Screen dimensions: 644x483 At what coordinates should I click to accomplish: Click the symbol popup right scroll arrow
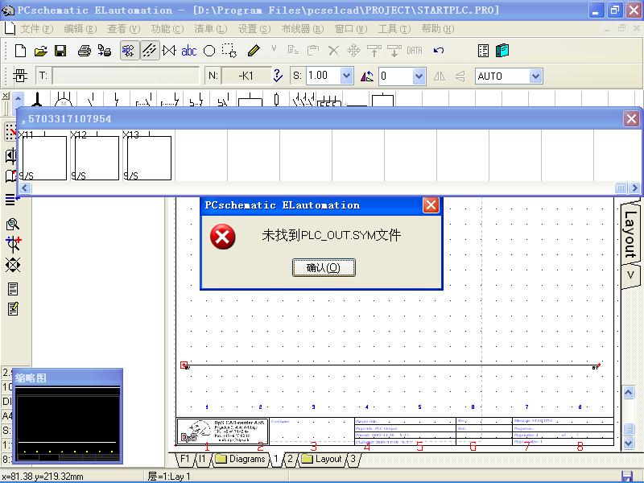click(x=634, y=188)
